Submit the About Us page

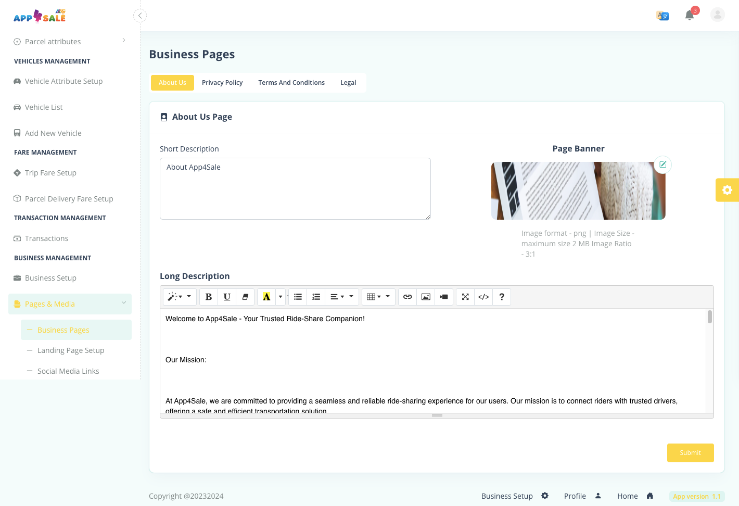coord(690,453)
